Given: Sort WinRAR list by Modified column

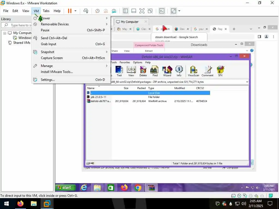Looking at the screenshot, I should pos(180,88).
